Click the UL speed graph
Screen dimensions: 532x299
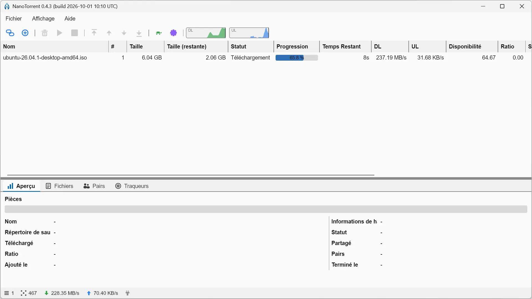pos(249,33)
